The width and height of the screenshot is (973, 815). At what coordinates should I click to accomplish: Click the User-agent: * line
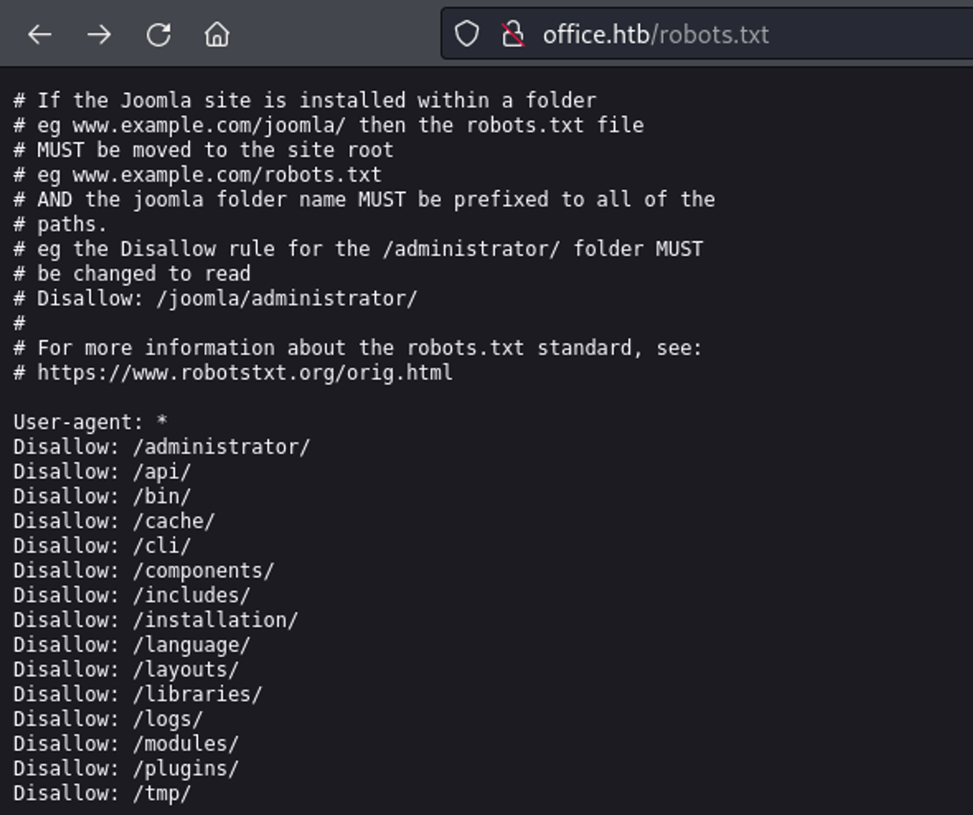[90, 422]
